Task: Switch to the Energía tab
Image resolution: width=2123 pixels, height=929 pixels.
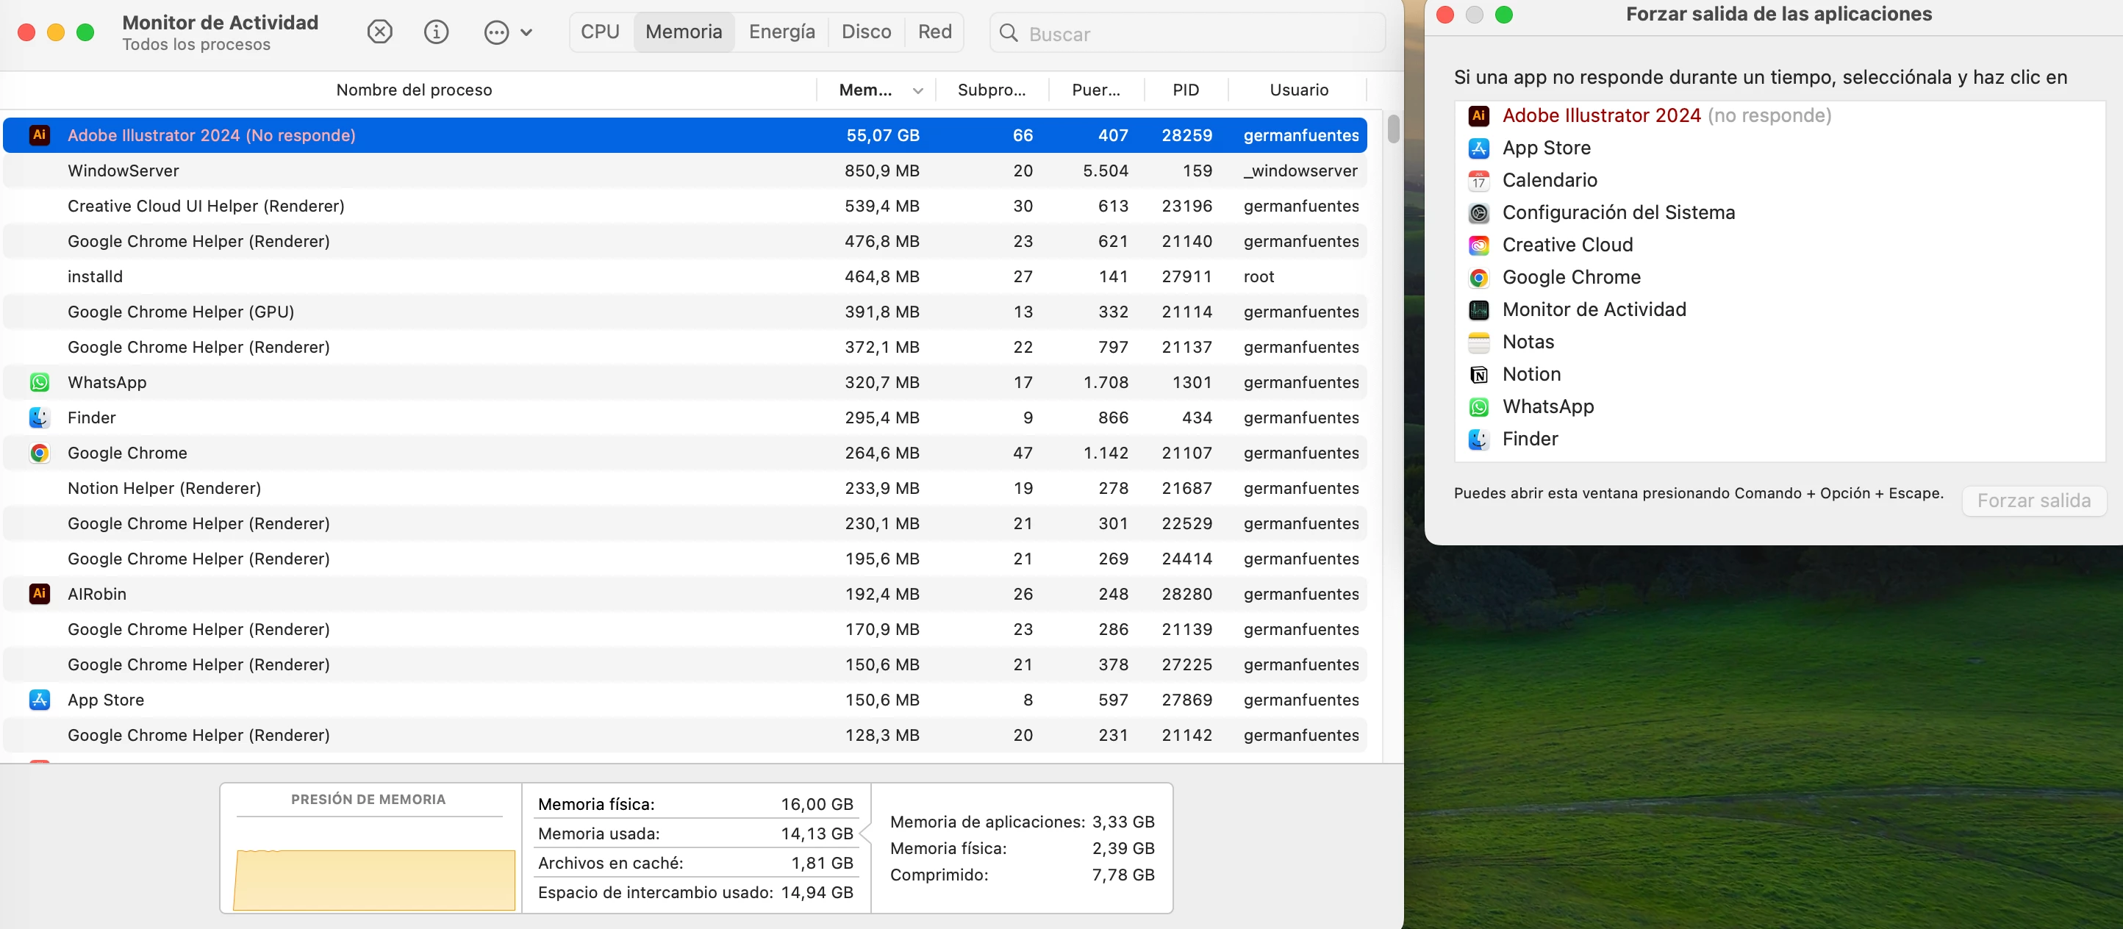Action: pos(781,32)
